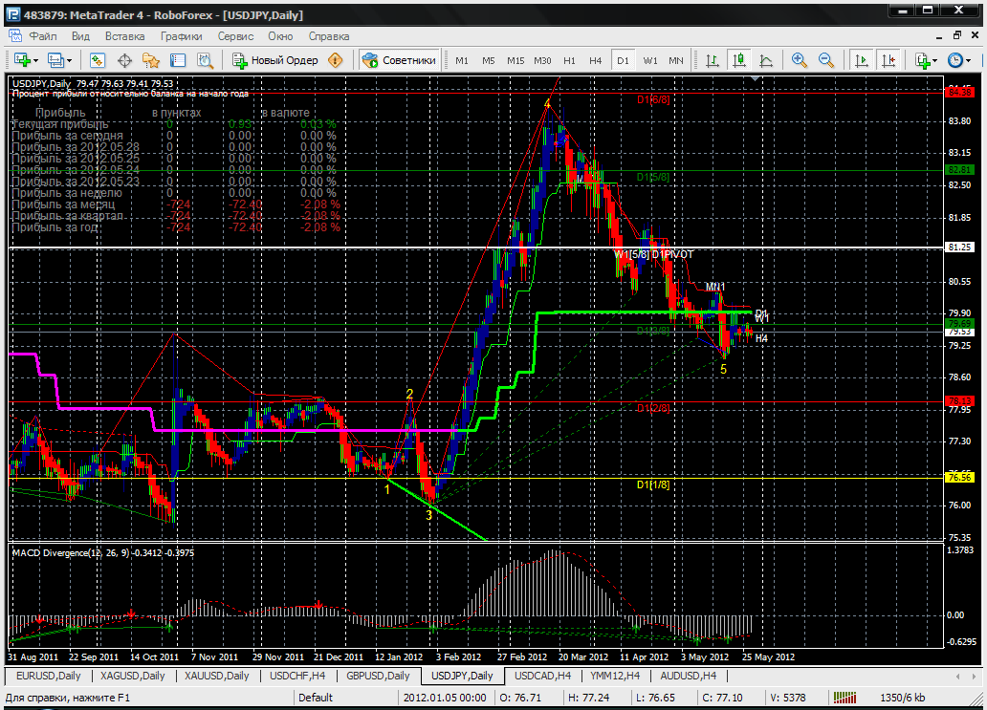Toggle the chart shift option
This screenshot has height=710, width=987.
[x=888, y=60]
